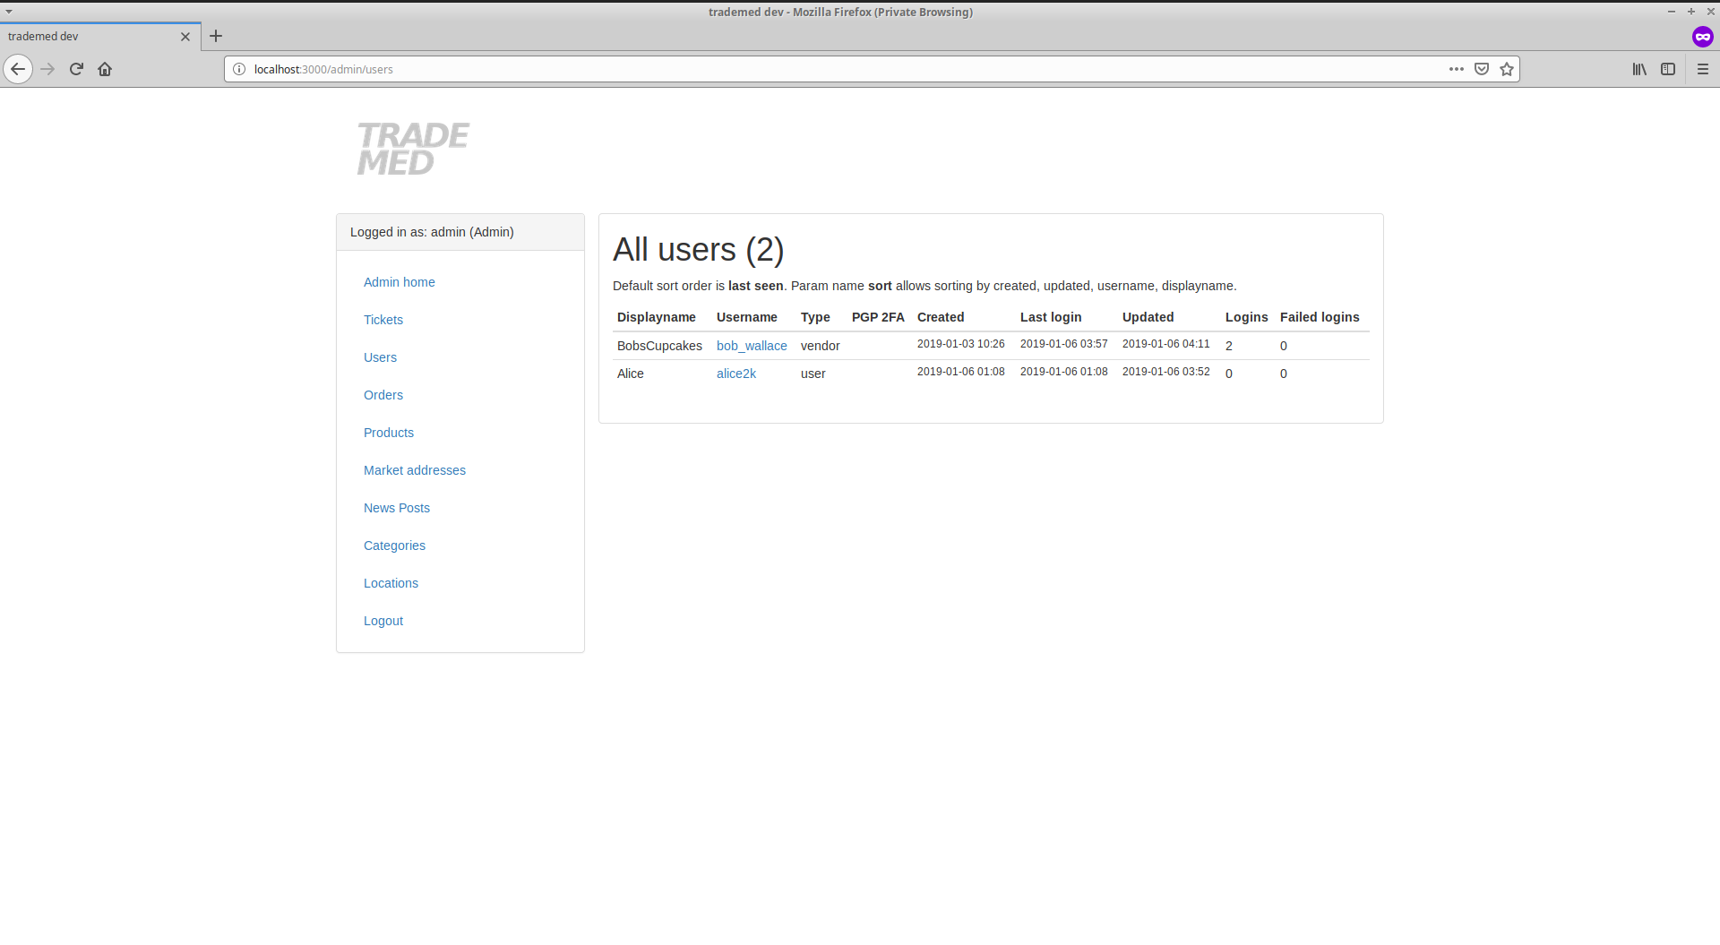This screenshot has width=1720, height=945.
Task: Click the TradeMed logo
Action: coord(413,149)
